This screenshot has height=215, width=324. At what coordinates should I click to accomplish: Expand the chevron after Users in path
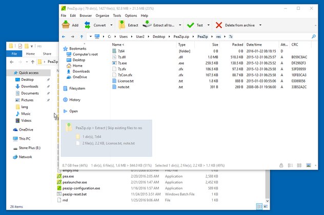coord(131,37)
